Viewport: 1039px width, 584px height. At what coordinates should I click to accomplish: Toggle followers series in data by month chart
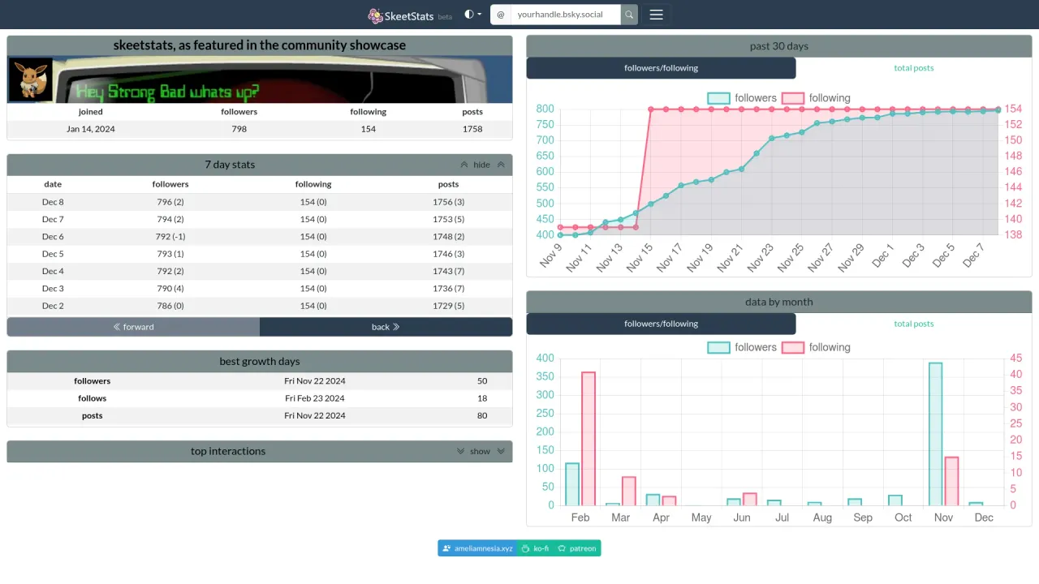(x=742, y=347)
